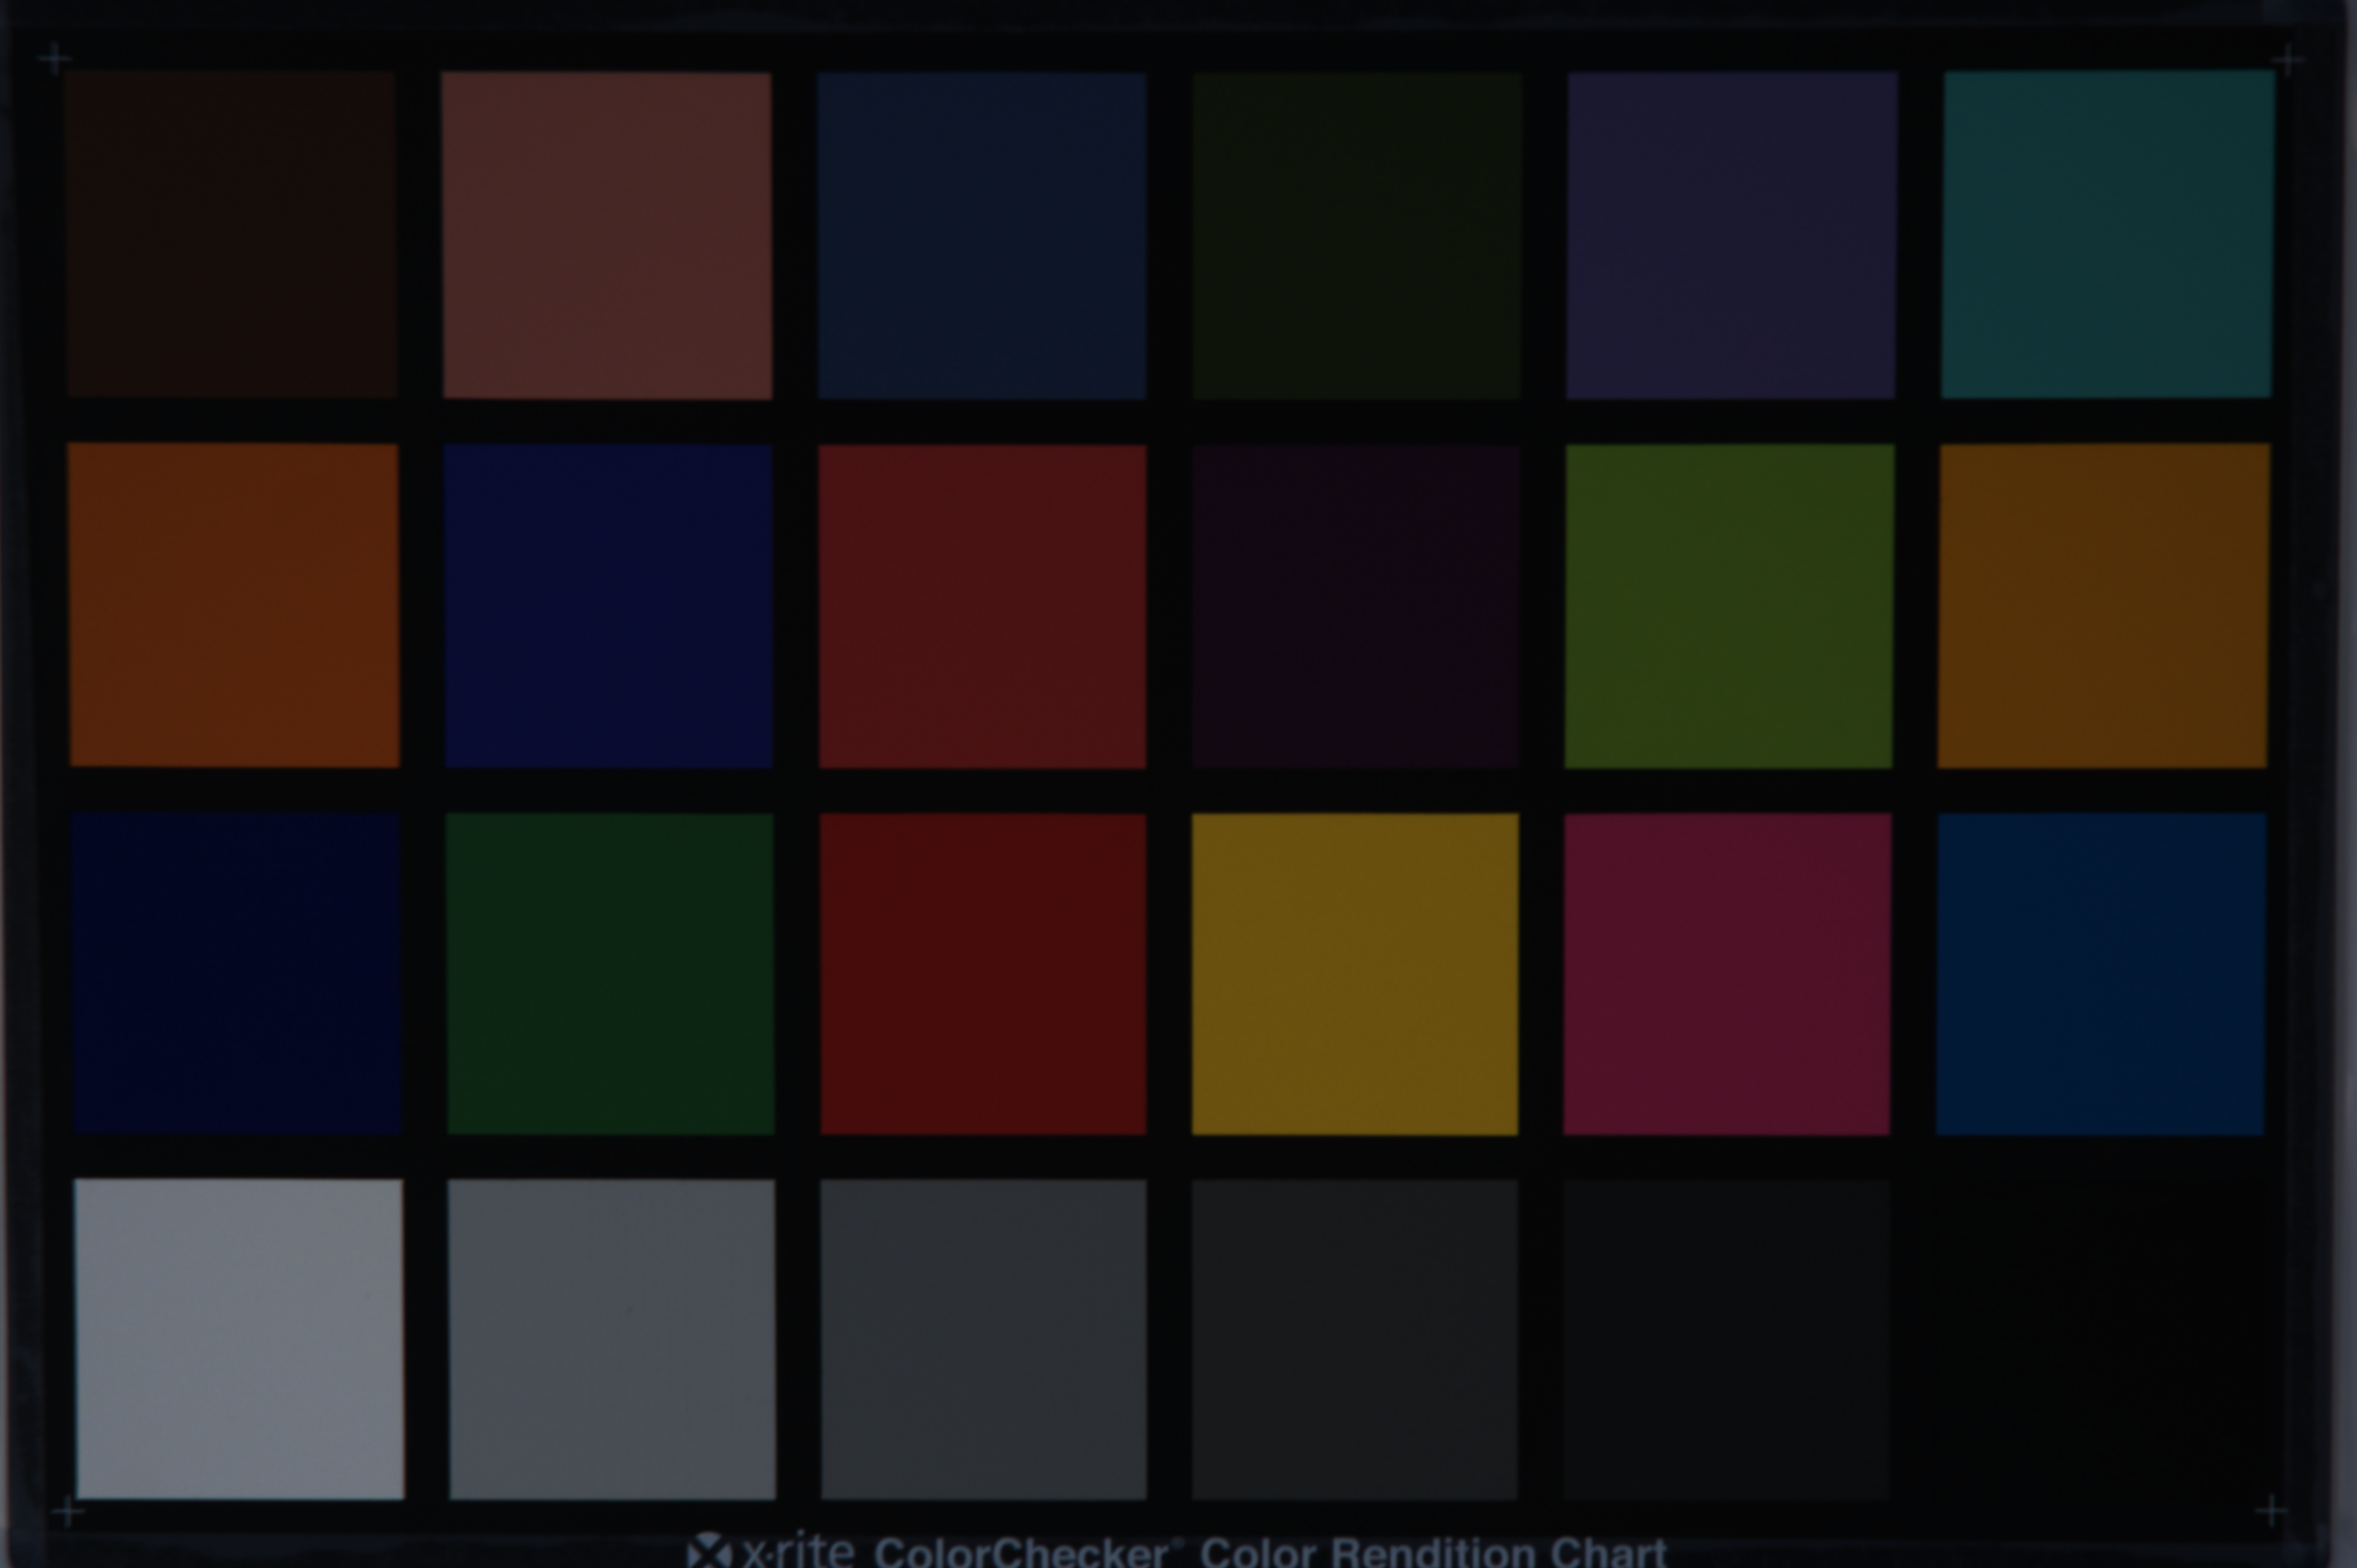Viewport: 2357px width, 1568px height.
Task: Select the teal bluish-green patch
Action: coord(2107,234)
